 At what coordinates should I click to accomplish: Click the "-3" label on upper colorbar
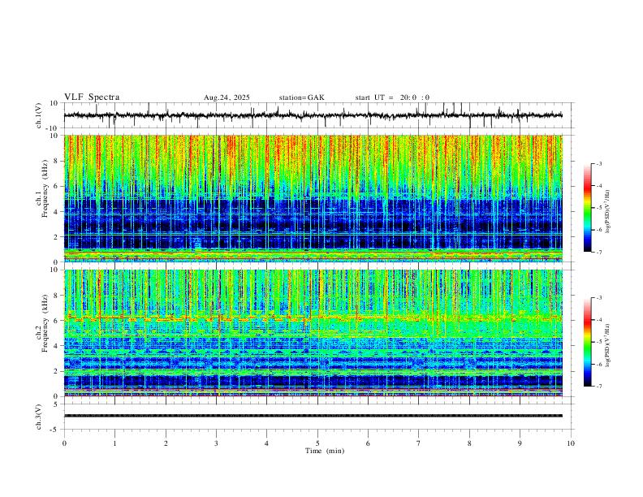(x=598, y=163)
